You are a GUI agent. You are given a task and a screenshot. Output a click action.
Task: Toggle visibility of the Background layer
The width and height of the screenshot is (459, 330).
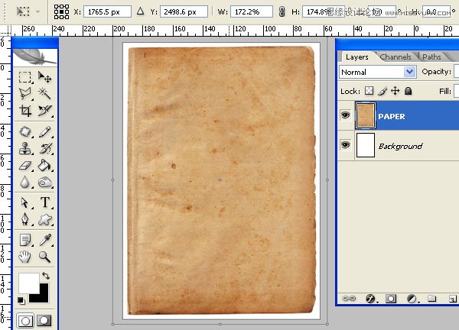click(346, 145)
